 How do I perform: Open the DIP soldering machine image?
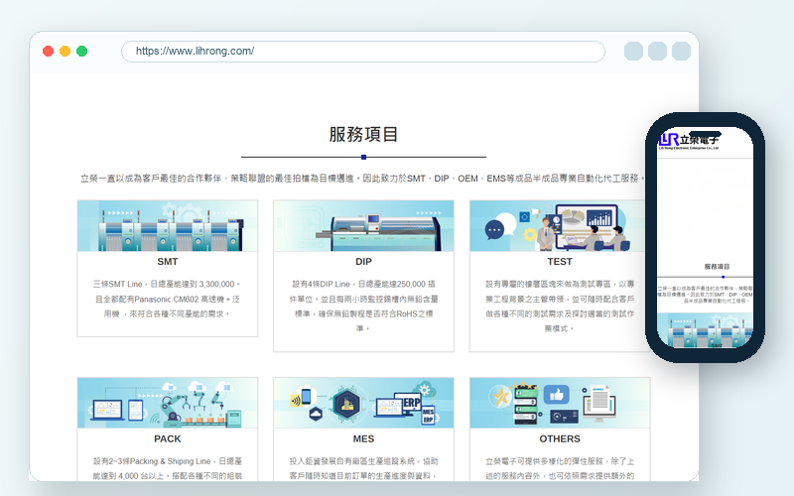point(363,226)
